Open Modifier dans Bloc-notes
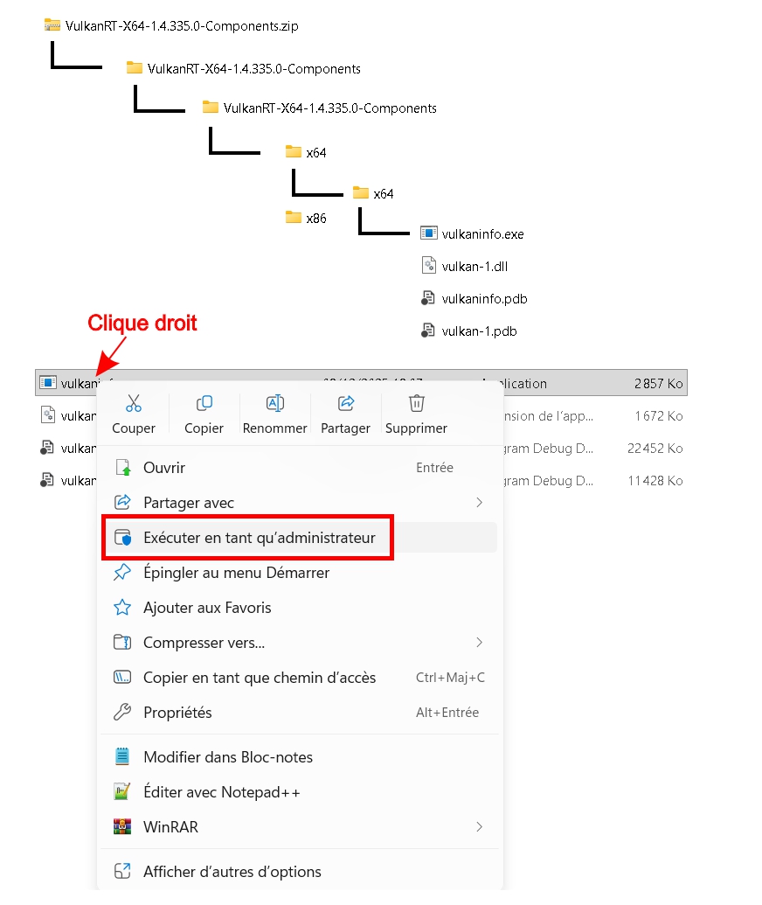The height and width of the screenshot is (905, 762). point(227,757)
